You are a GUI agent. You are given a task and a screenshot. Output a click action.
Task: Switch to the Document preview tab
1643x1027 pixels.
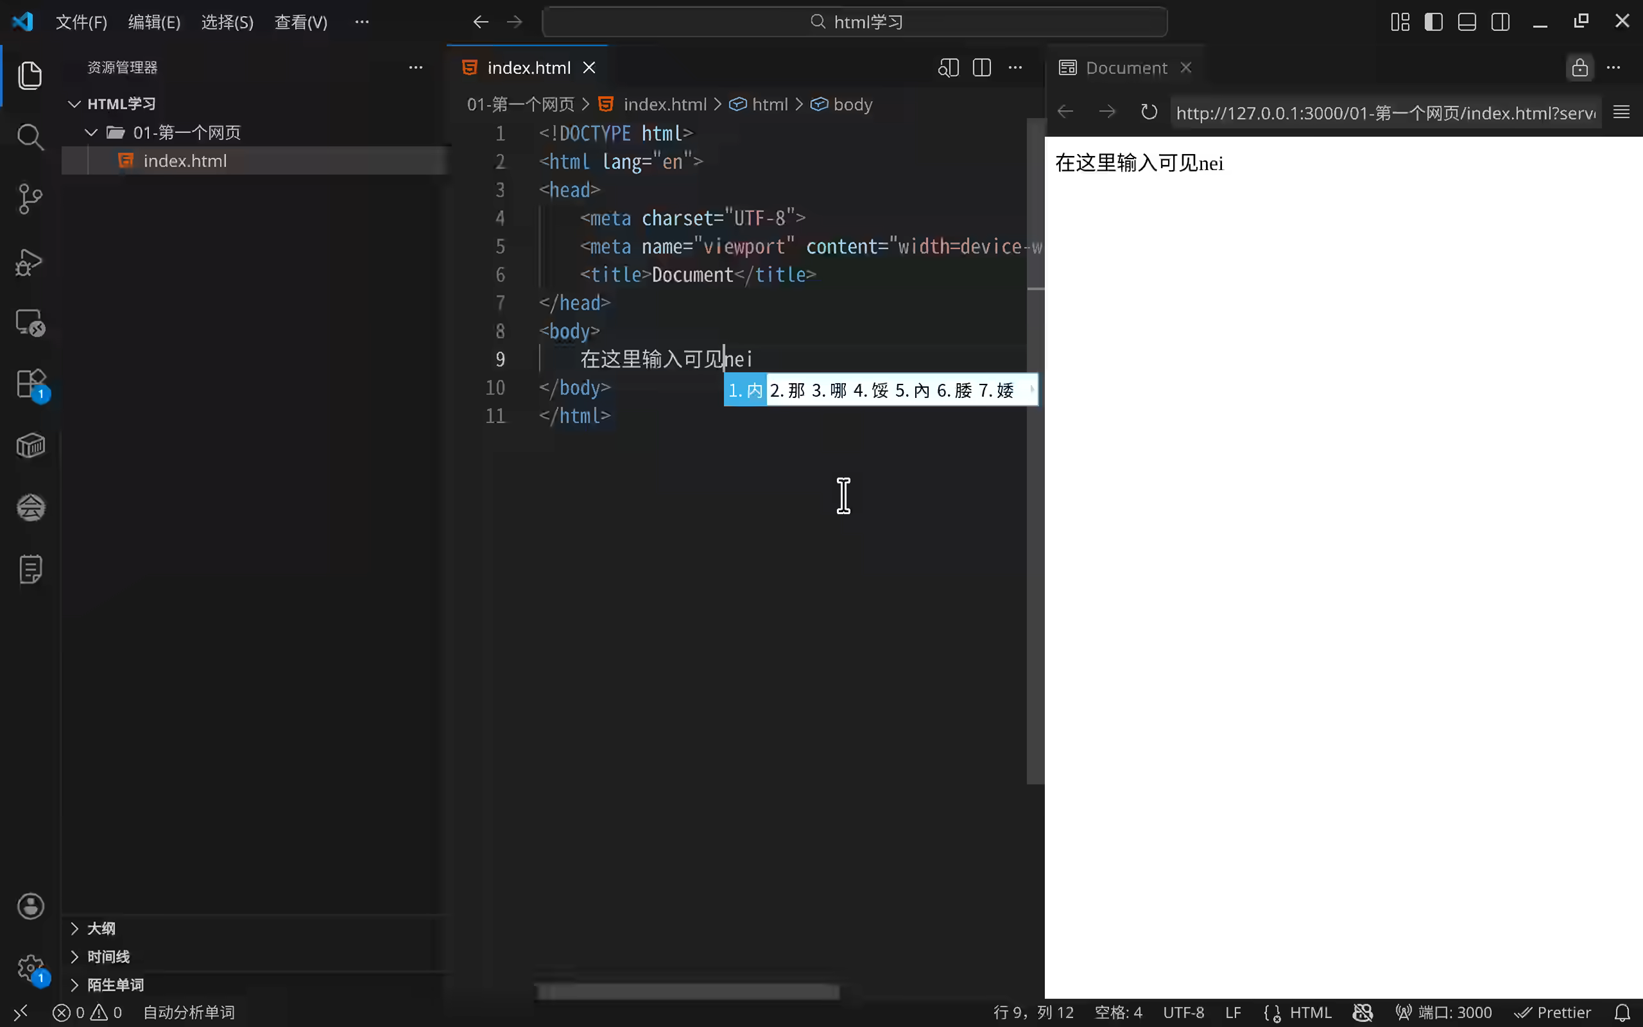[1126, 68]
